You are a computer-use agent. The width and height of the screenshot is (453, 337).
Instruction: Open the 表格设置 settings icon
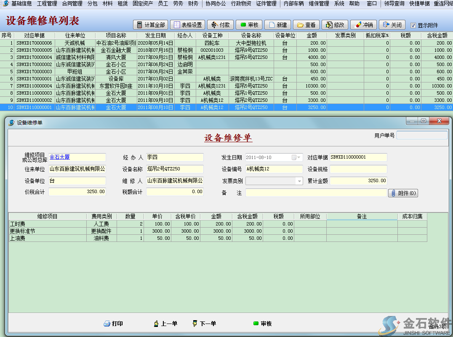187,24
